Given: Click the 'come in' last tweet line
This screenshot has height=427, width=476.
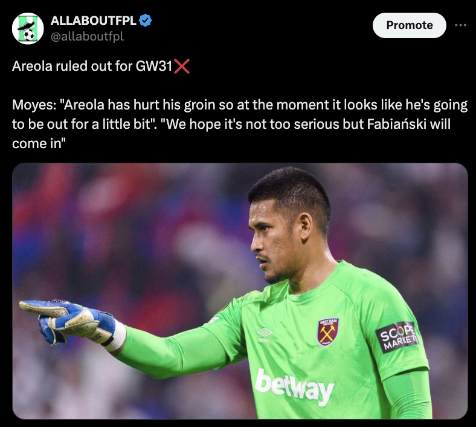Looking at the screenshot, I should click(39, 143).
